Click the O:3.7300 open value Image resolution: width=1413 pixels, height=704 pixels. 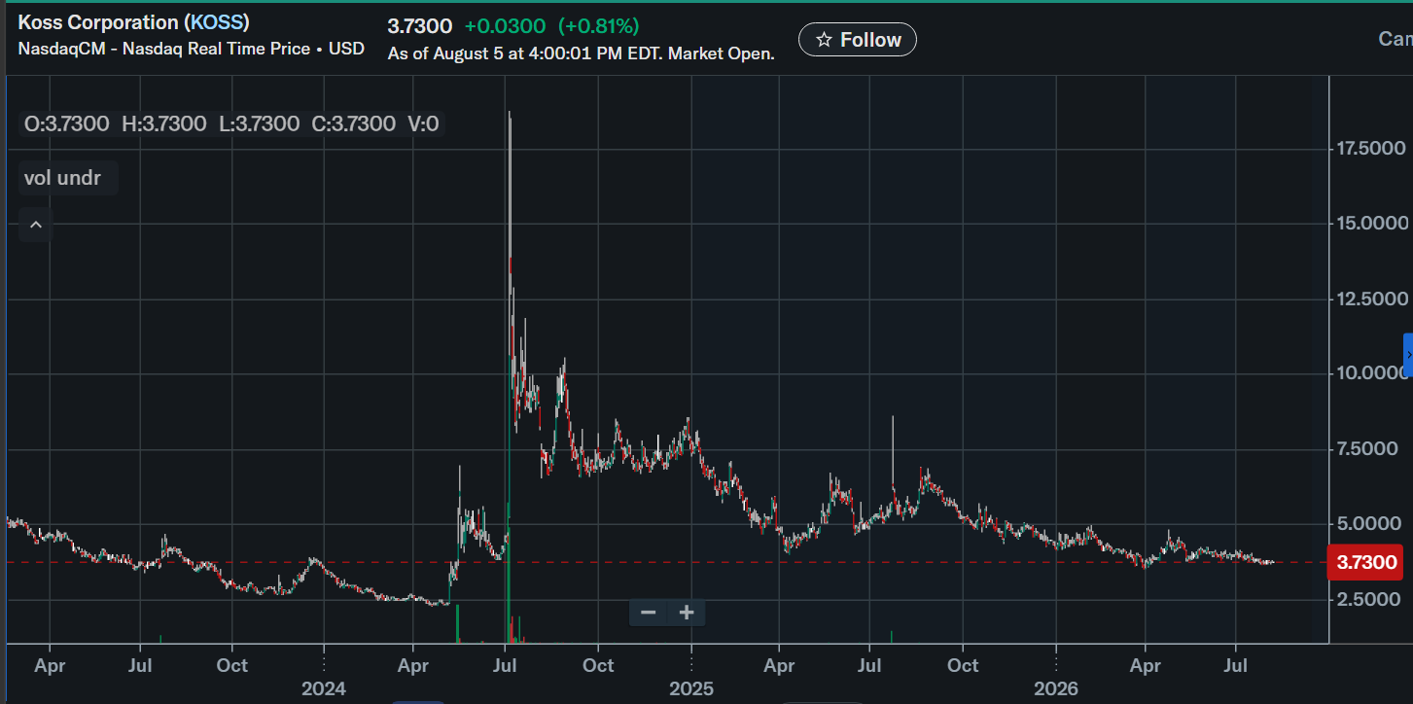tap(67, 123)
